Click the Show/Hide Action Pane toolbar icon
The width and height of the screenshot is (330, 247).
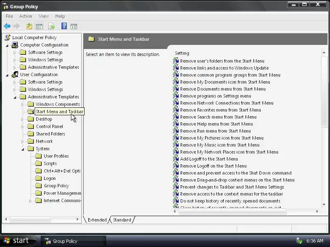pos(74,26)
